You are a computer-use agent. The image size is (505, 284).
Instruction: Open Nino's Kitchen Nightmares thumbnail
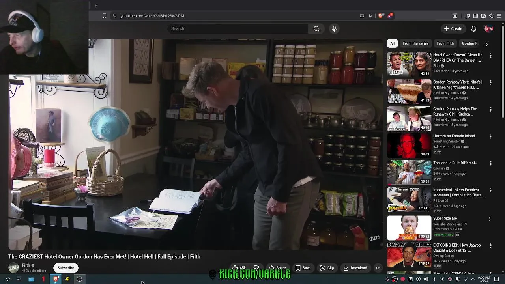coord(409,91)
